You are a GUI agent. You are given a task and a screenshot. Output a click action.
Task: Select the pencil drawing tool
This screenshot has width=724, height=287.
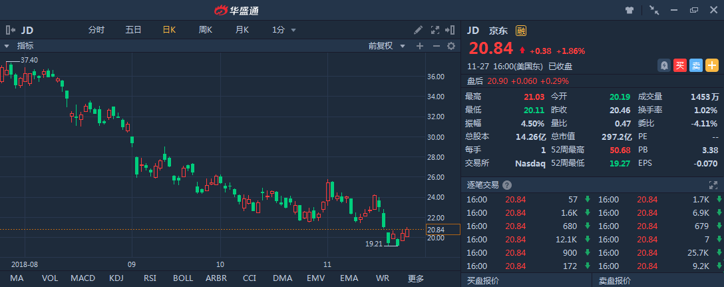tap(418, 30)
